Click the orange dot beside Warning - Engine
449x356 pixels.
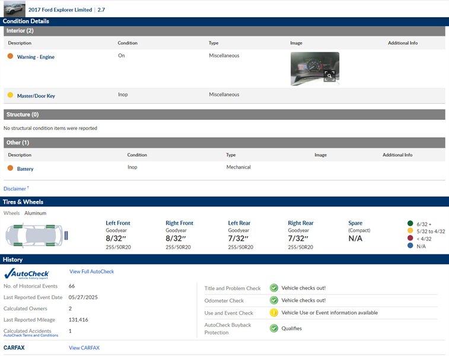click(10, 56)
